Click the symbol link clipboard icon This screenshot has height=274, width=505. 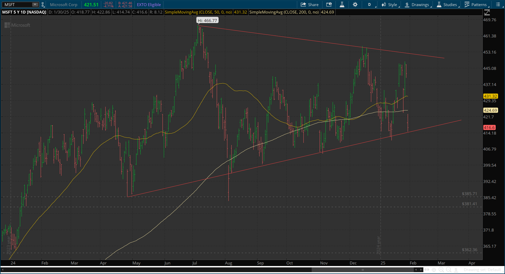pos(43,5)
